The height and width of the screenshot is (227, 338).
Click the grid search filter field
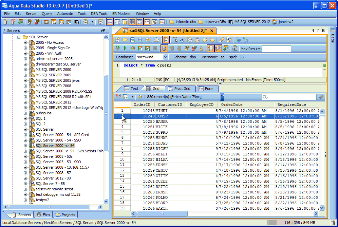pyautogui.click(x=289, y=97)
